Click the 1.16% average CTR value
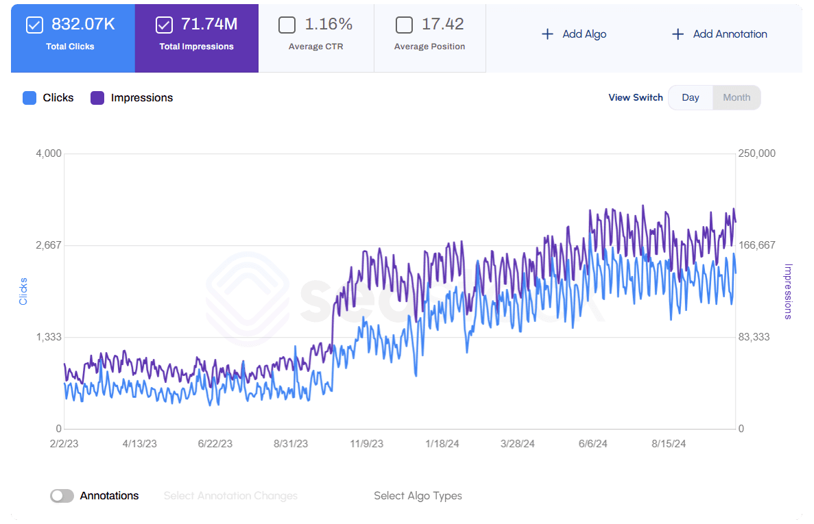Viewport: 814px width, 524px height. pos(328,24)
